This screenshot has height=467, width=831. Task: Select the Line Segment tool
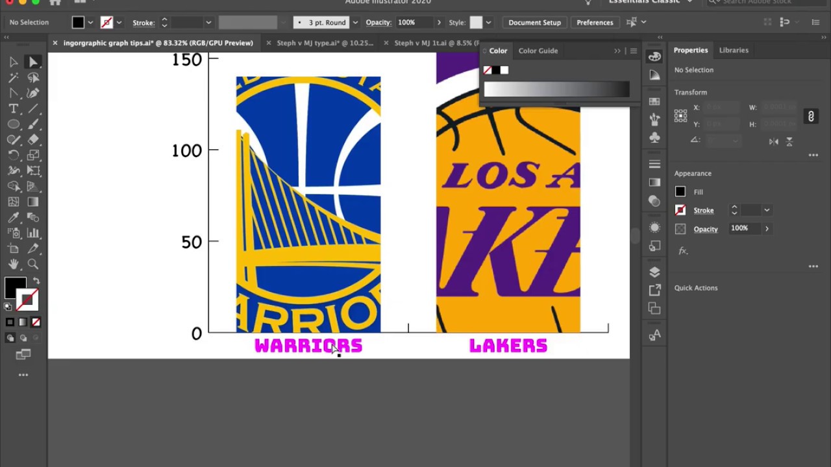(x=33, y=108)
